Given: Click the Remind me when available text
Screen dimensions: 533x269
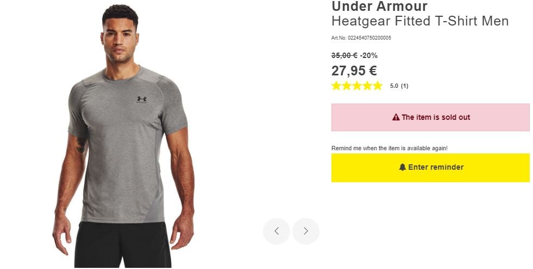Looking at the screenshot, I should [x=390, y=148].
